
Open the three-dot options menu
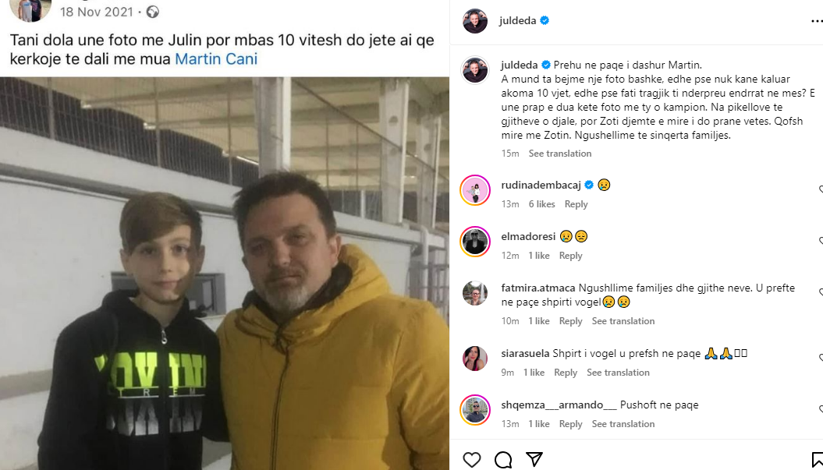point(817,21)
